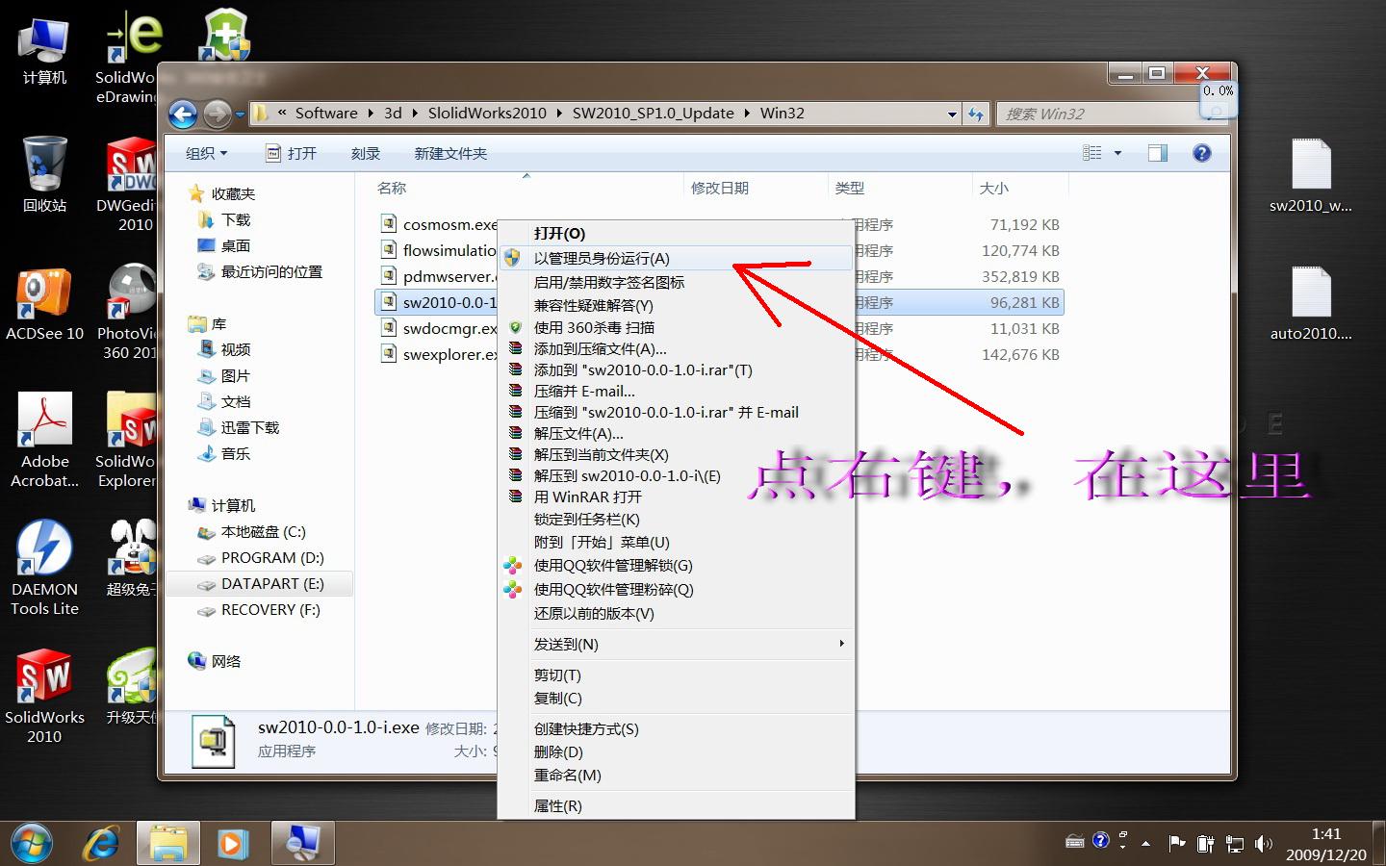Change view layout icon in toolbar
Image resolution: width=1386 pixels, height=866 pixels.
point(1091,153)
